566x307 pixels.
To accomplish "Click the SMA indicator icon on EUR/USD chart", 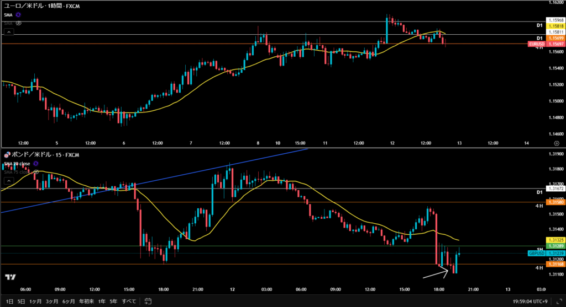I will tap(19, 14).
